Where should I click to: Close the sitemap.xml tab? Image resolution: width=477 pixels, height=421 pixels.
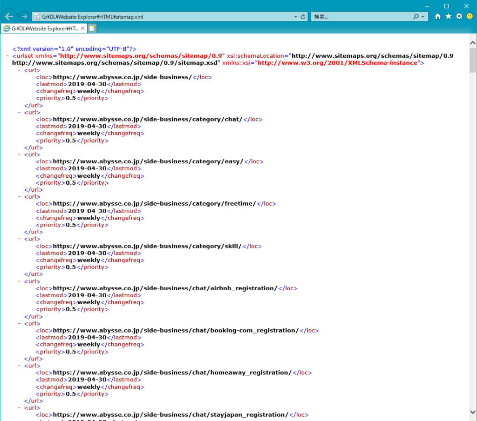tap(83, 28)
